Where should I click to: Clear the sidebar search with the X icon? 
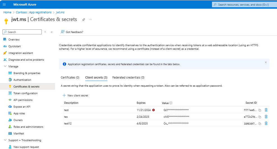pos(45,32)
